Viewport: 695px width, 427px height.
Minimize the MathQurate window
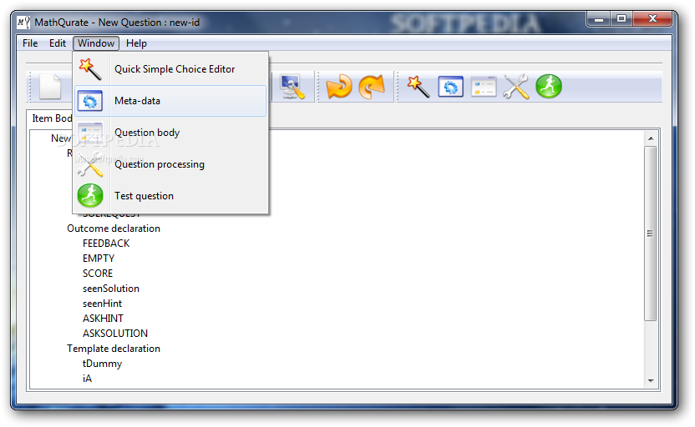click(599, 19)
